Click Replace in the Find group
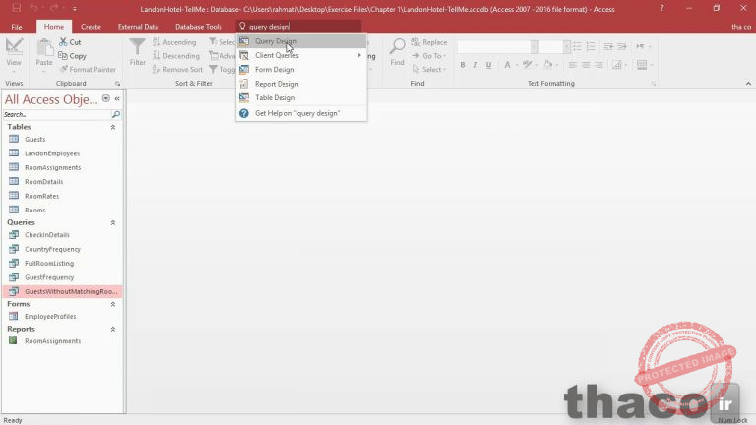Image resolution: width=756 pixels, height=425 pixels. tap(429, 42)
